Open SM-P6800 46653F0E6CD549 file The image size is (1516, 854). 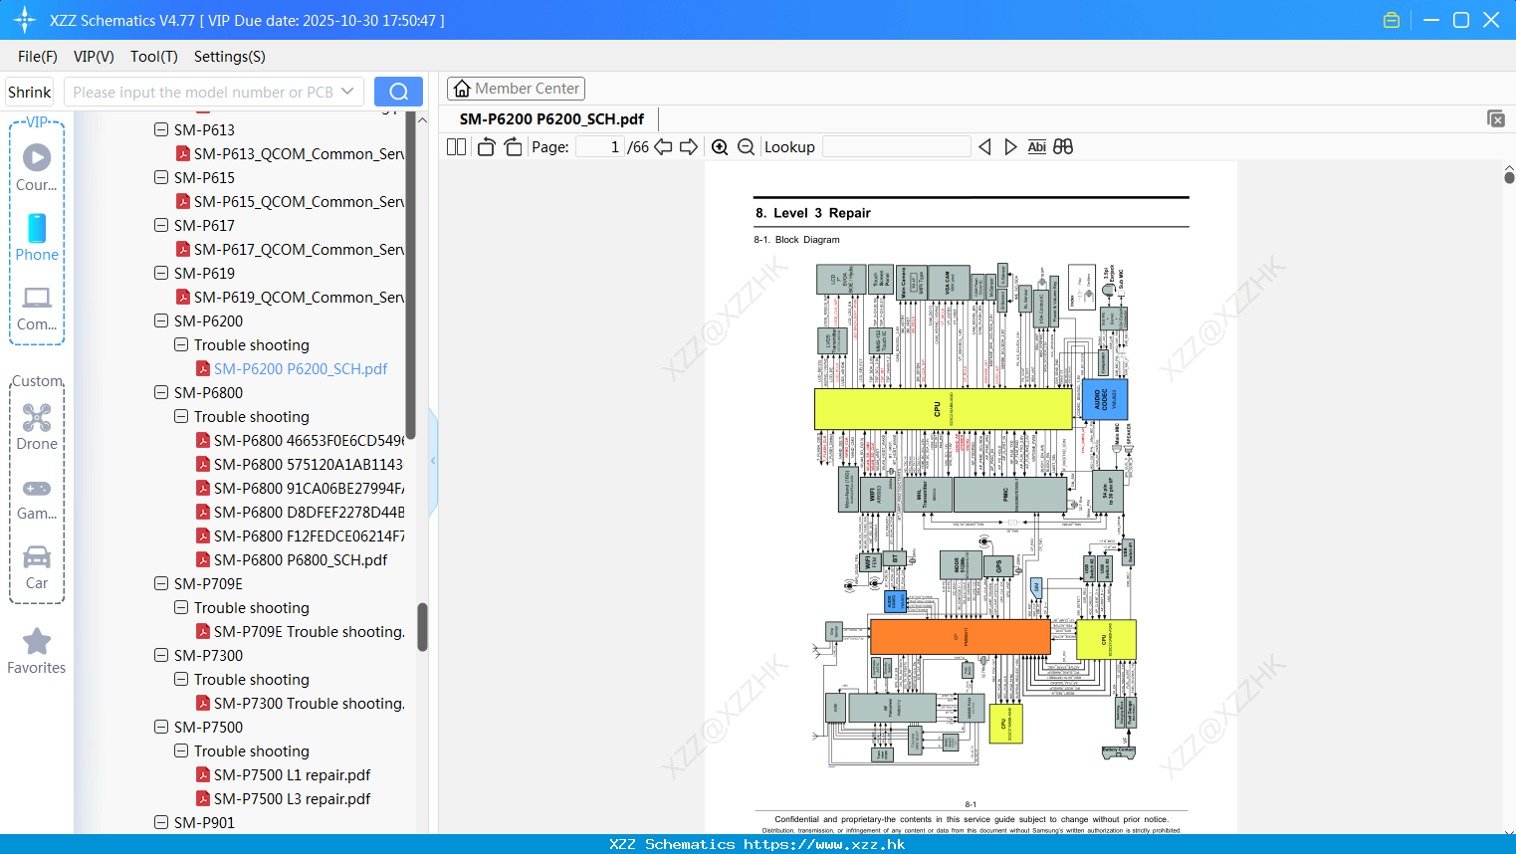tap(300, 440)
